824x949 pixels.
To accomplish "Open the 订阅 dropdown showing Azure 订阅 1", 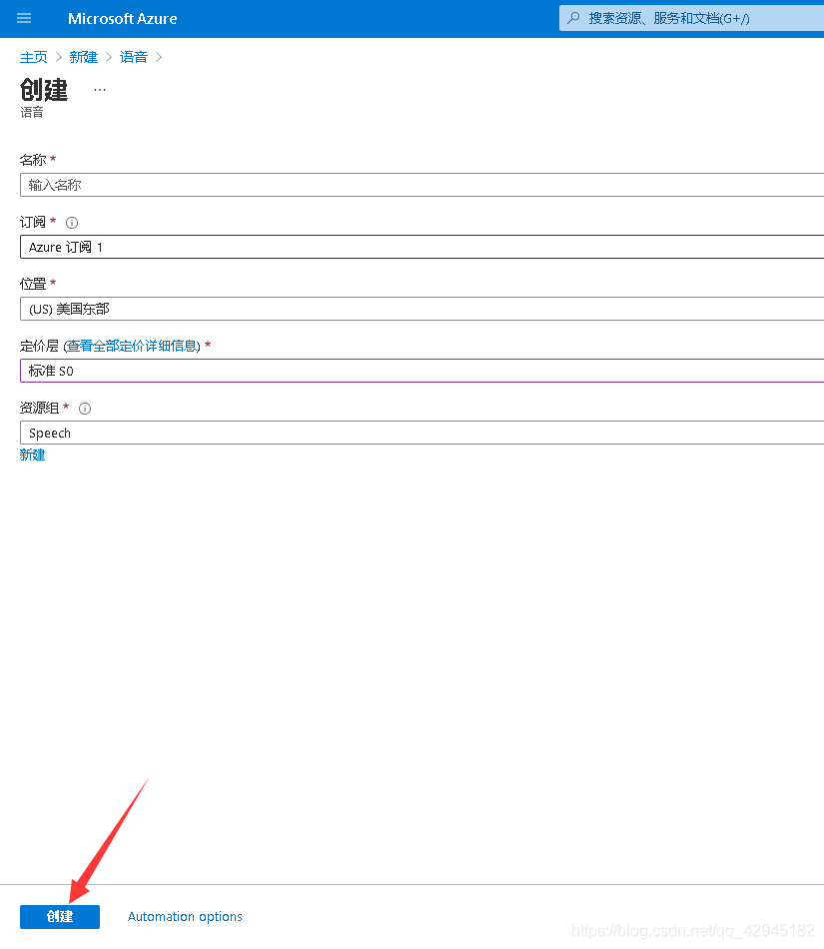I will coord(421,247).
